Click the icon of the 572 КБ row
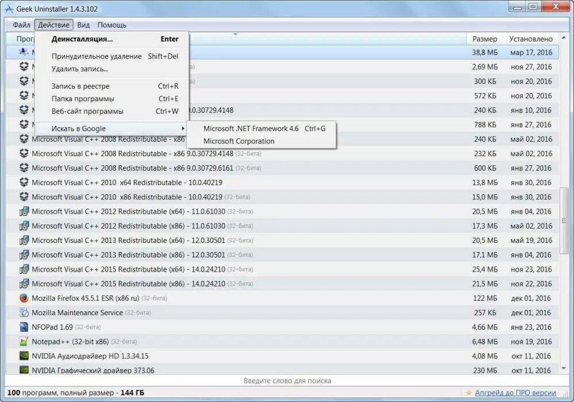The image size is (574, 402). pos(24,95)
